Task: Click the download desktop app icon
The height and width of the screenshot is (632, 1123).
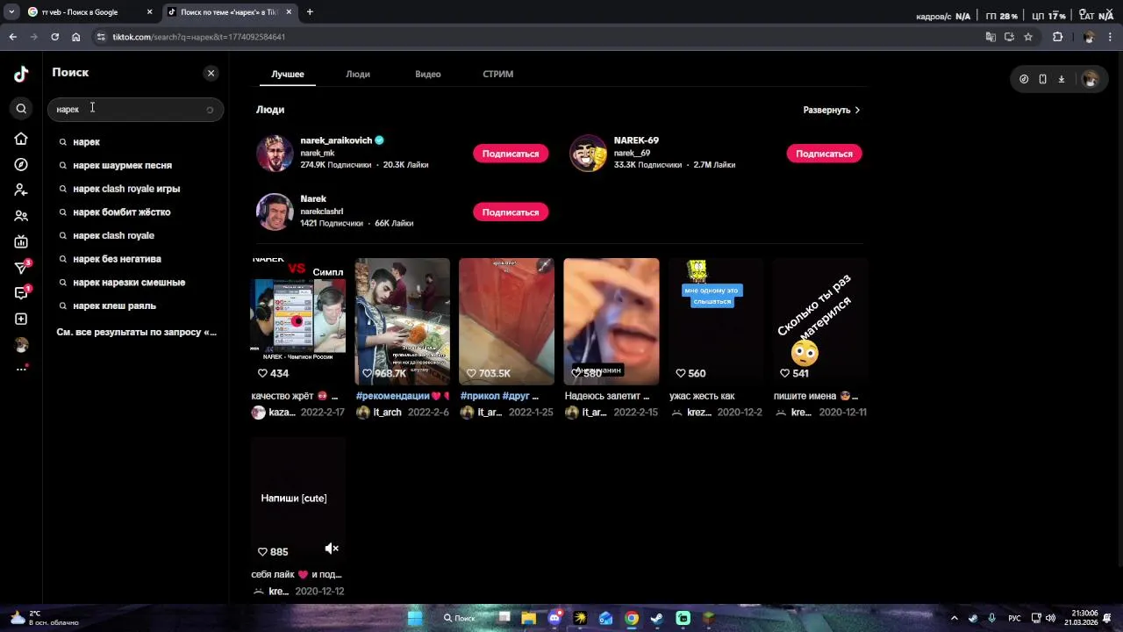Action: point(1062,79)
